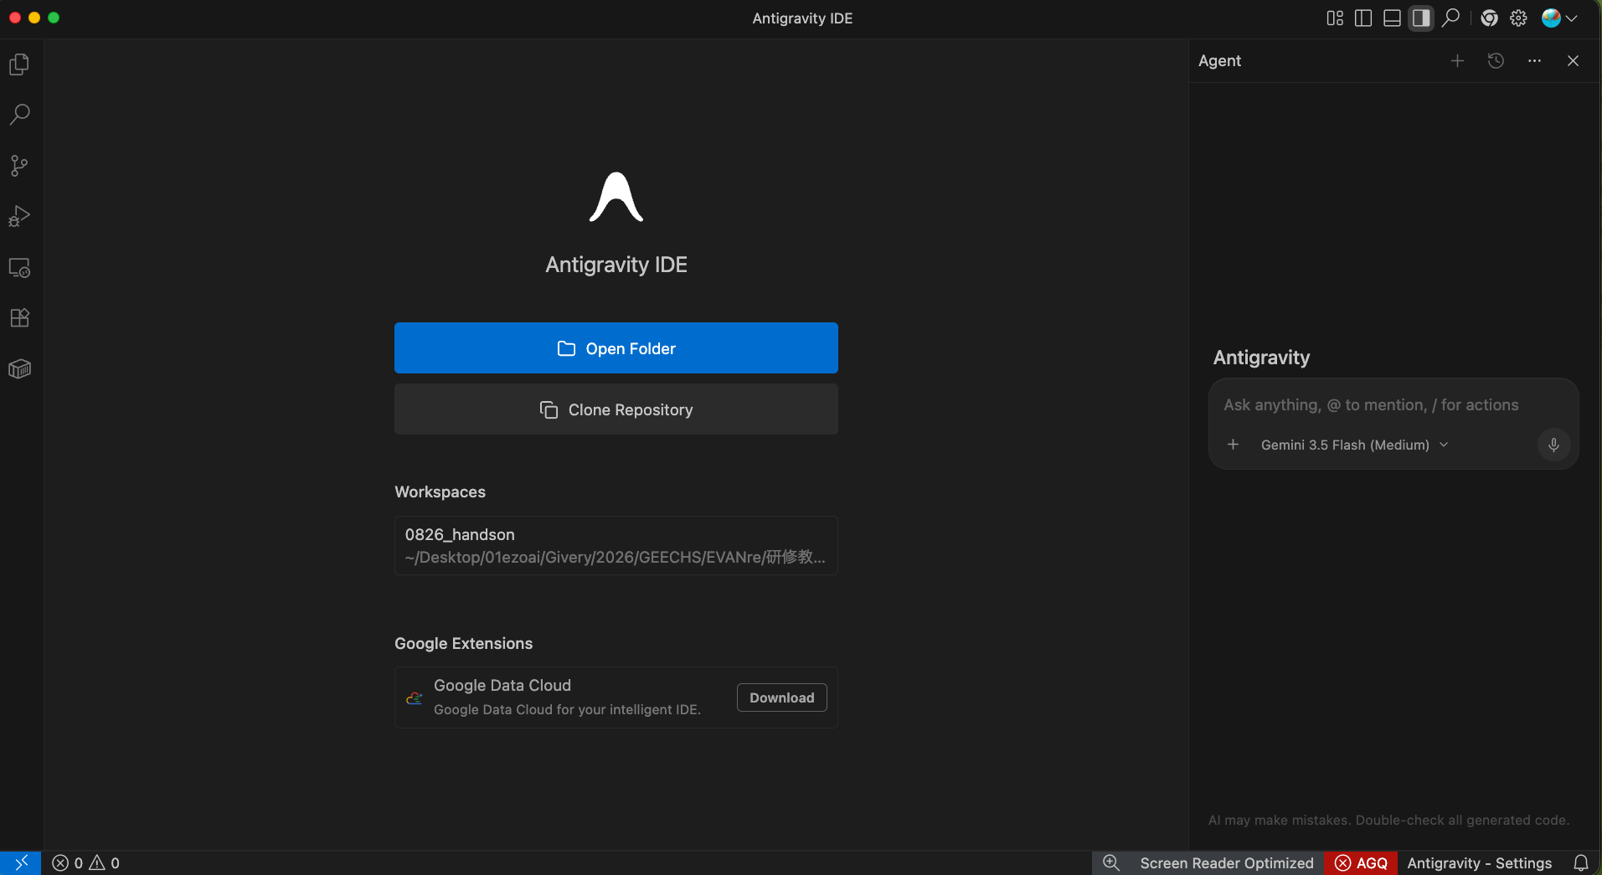Close the Agent panel
The image size is (1602, 875).
click(x=1573, y=61)
